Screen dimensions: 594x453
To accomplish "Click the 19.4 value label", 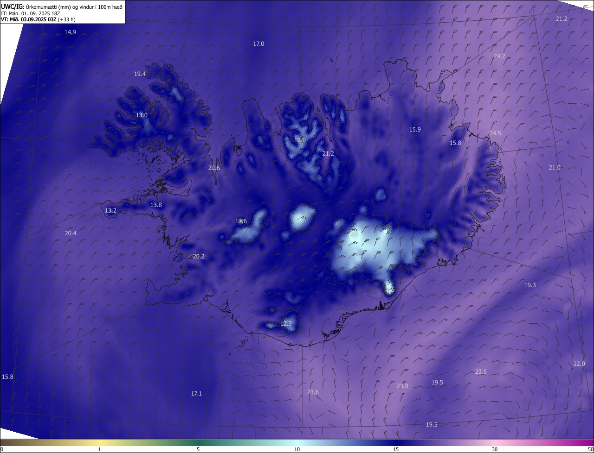I will (140, 74).
